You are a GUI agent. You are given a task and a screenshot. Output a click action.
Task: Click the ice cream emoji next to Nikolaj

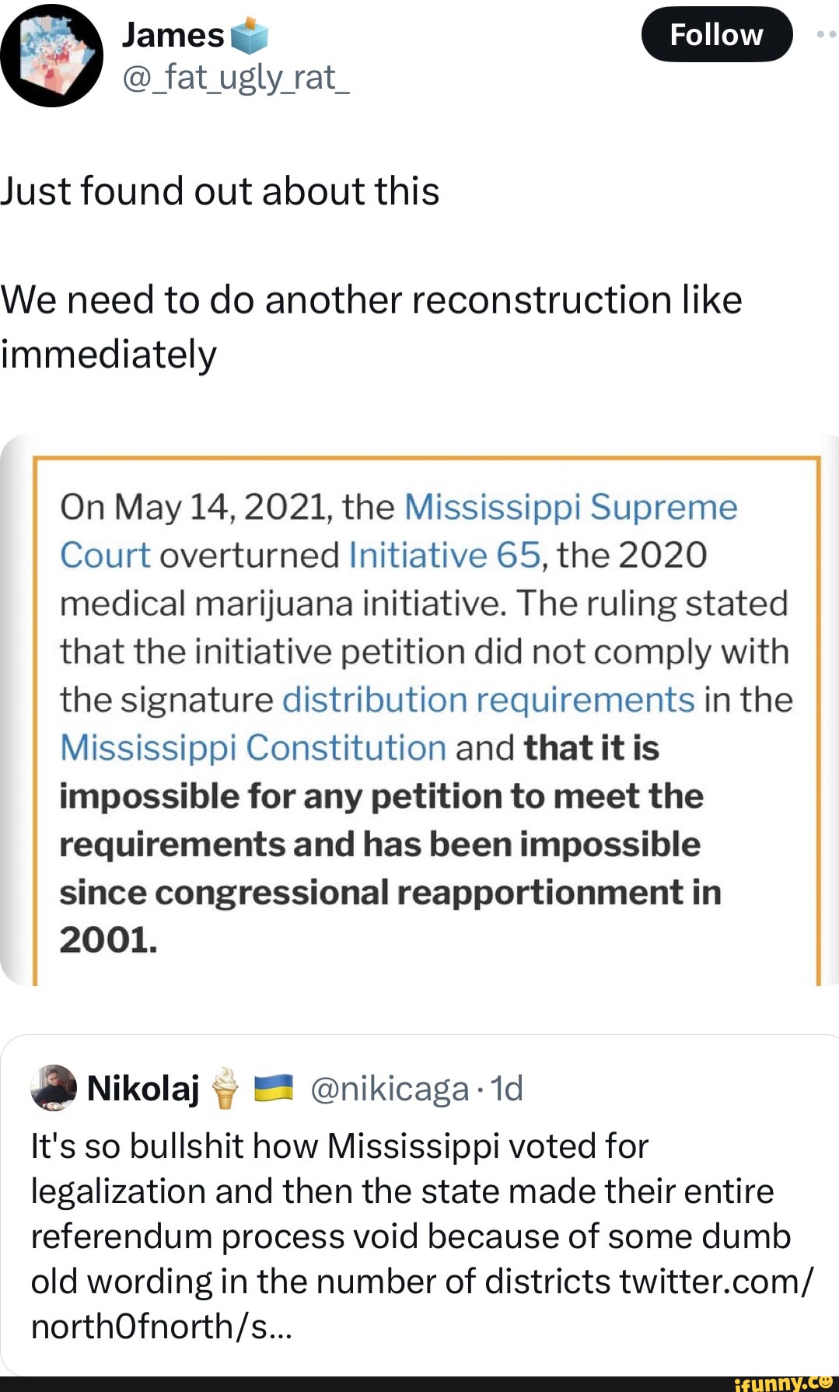point(225,1087)
